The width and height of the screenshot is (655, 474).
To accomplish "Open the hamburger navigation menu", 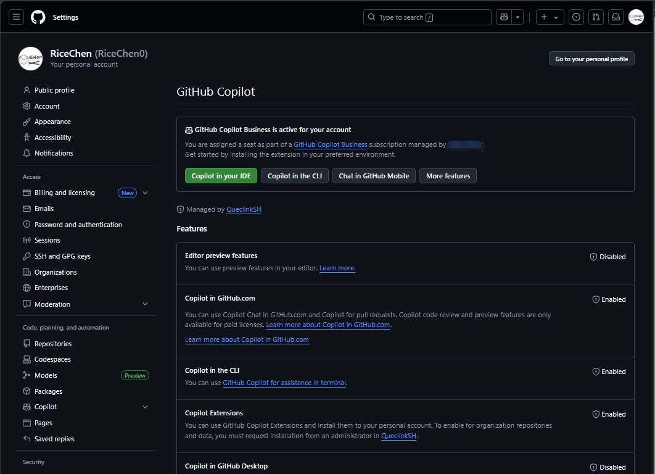I will click(16, 17).
